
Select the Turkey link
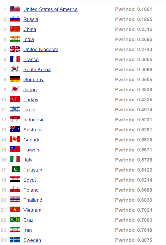tap(31, 100)
